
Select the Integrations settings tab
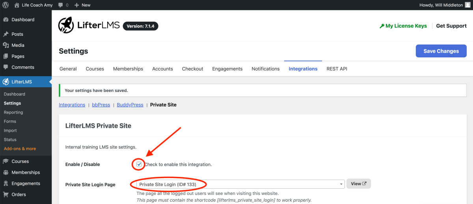tap(303, 69)
